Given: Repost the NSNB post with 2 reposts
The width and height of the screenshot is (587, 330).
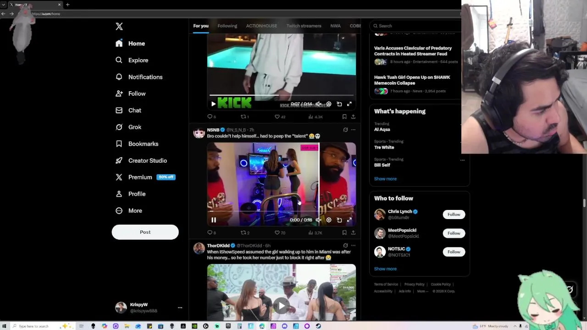Looking at the screenshot, I should click(245, 233).
